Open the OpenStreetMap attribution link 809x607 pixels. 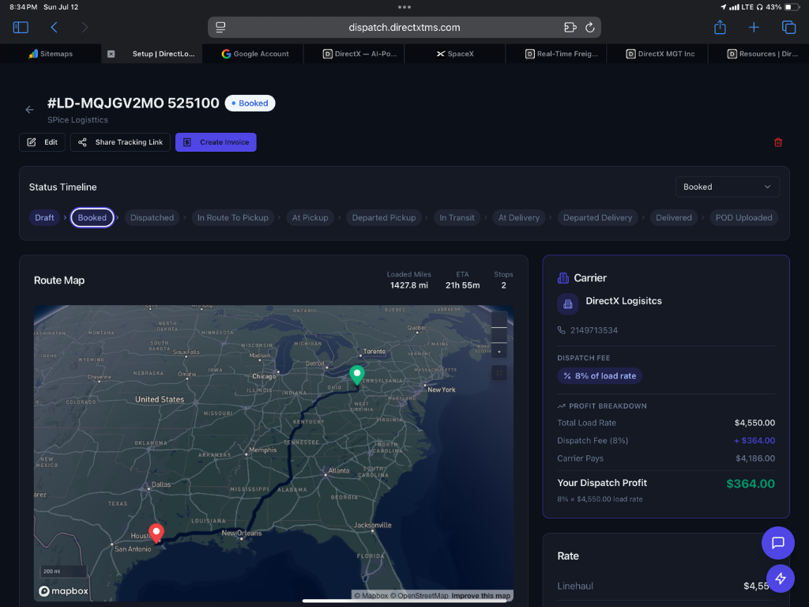419,596
